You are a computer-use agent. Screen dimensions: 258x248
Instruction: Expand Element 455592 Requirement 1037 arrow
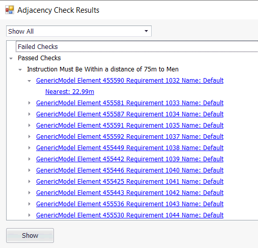pyautogui.click(x=30, y=137)
